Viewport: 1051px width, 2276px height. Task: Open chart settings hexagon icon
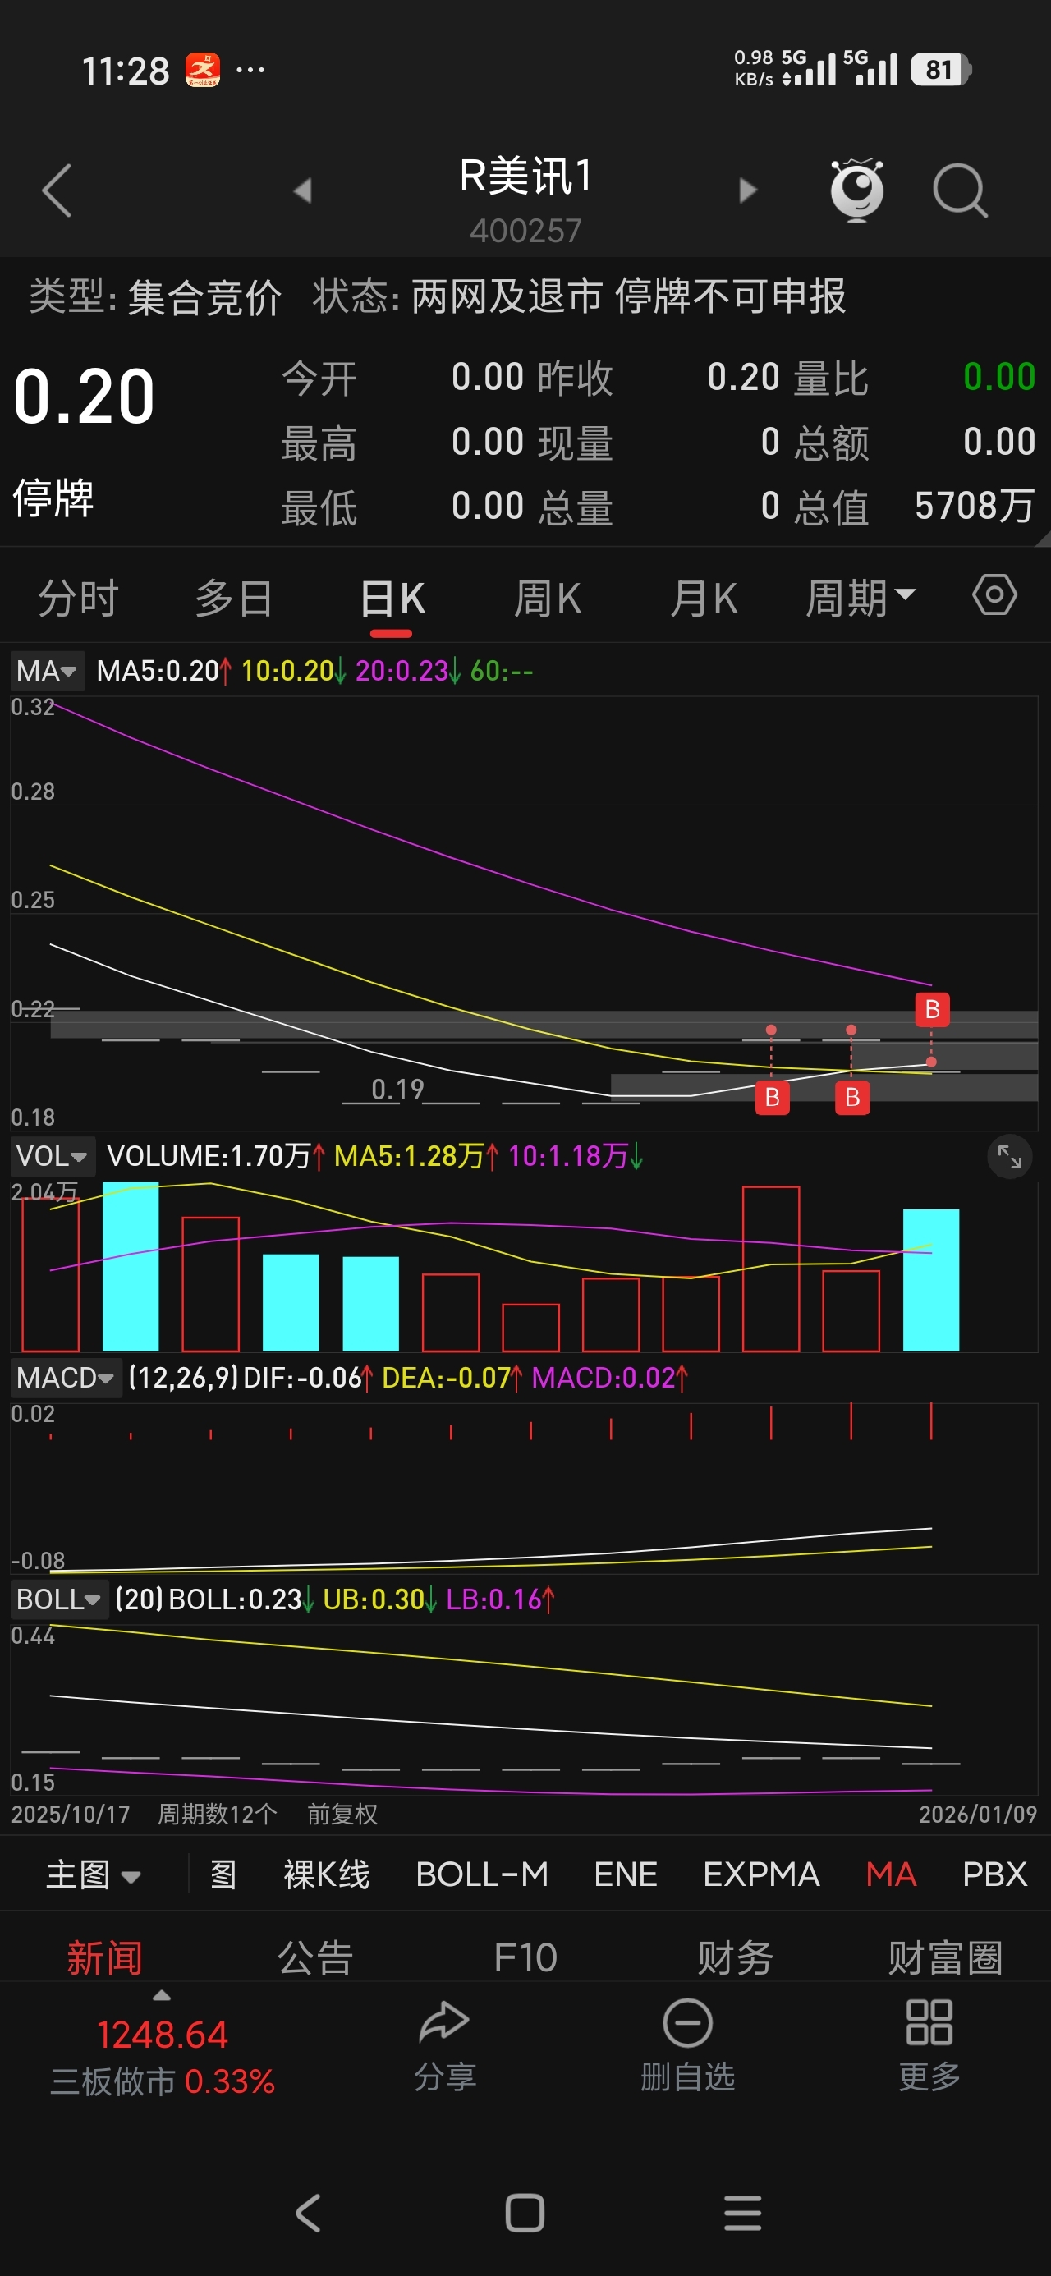click(994, 594)
